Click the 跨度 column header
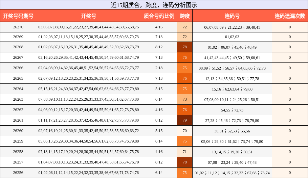This screenshot has height=178, width=308. [x=185, y=16]
